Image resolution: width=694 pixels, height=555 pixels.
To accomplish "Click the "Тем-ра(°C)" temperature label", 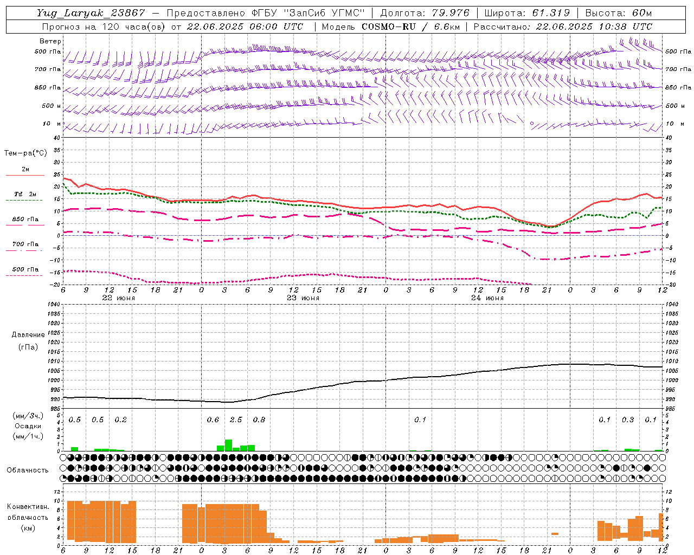I will 25,153.
